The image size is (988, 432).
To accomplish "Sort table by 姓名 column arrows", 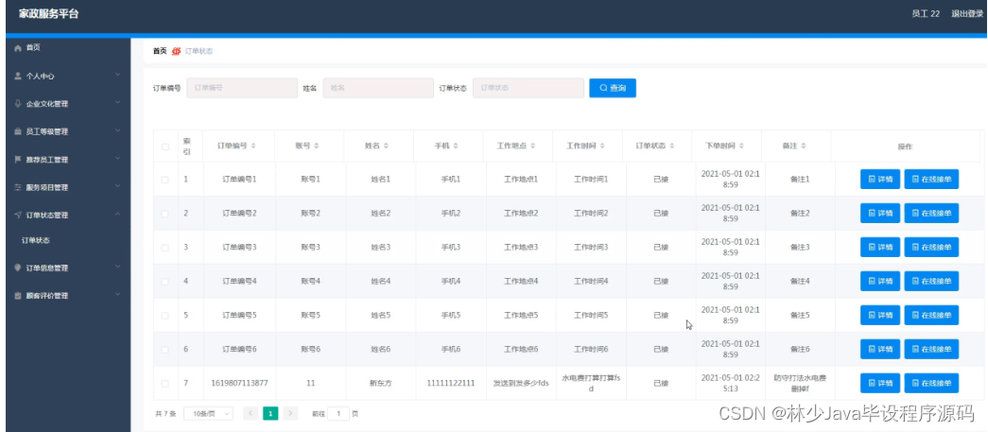I will tap(386, 147).
